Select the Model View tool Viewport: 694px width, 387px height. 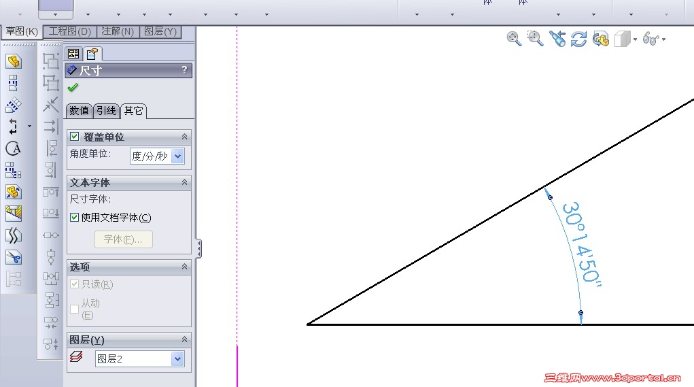click(14, 61)
